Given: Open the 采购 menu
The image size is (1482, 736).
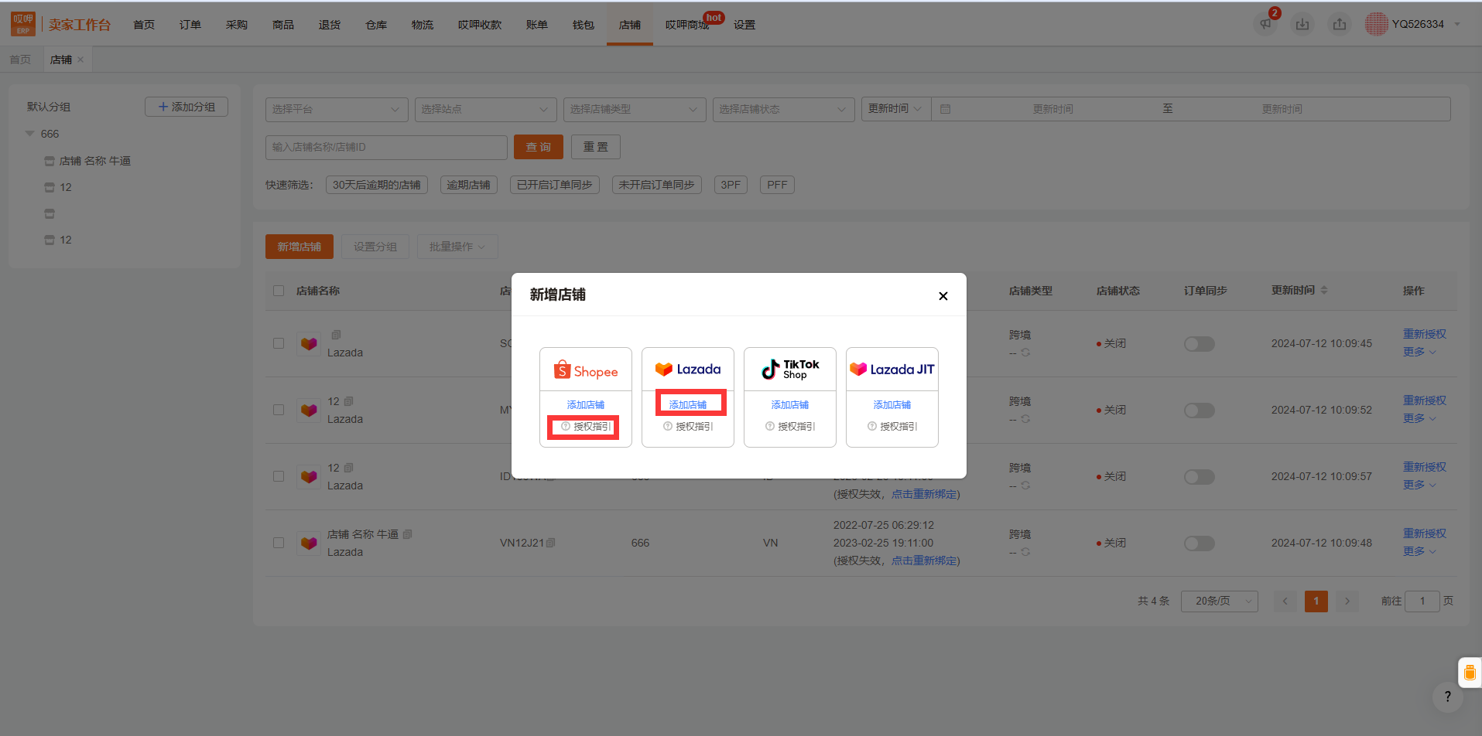Looking at the screenshot, I should (x=237, y=25).
